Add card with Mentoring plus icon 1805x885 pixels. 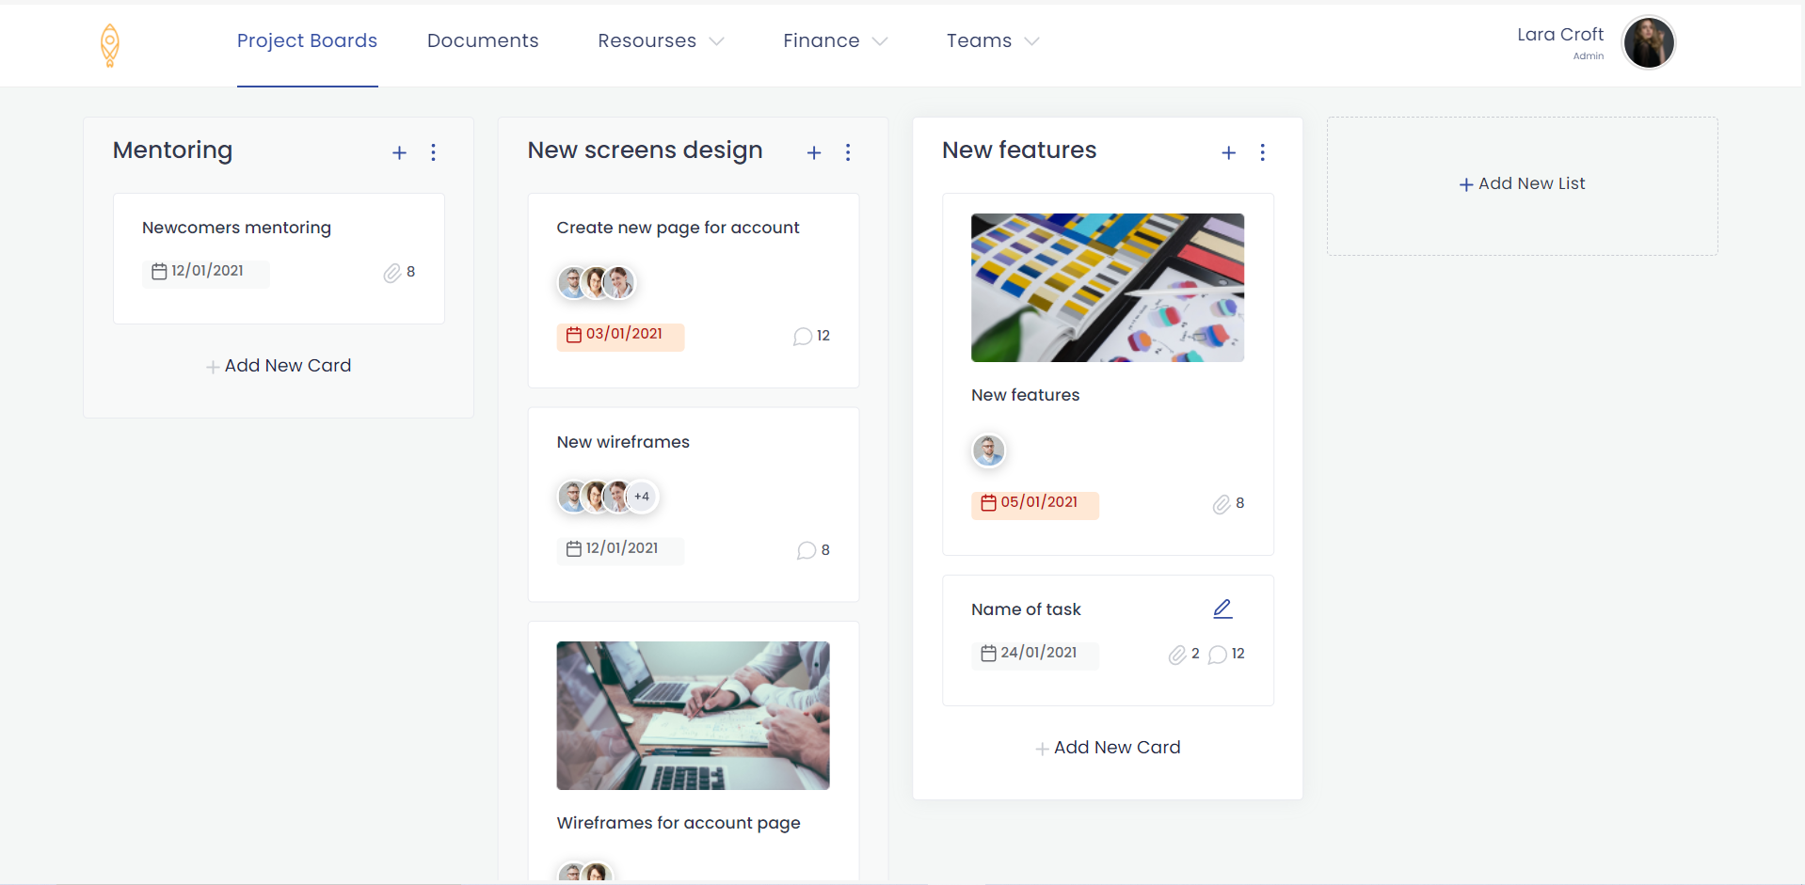coord(399,152)
